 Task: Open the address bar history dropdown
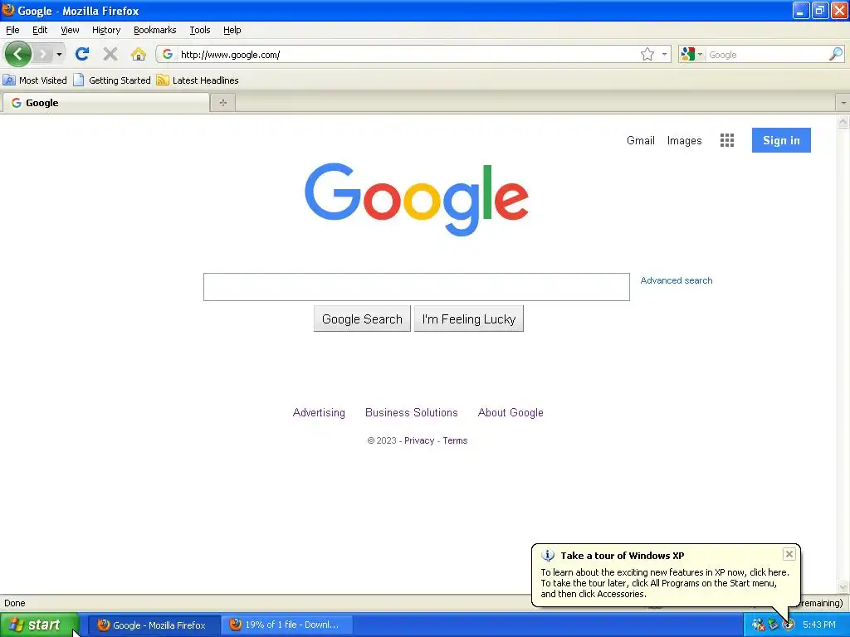664,54
